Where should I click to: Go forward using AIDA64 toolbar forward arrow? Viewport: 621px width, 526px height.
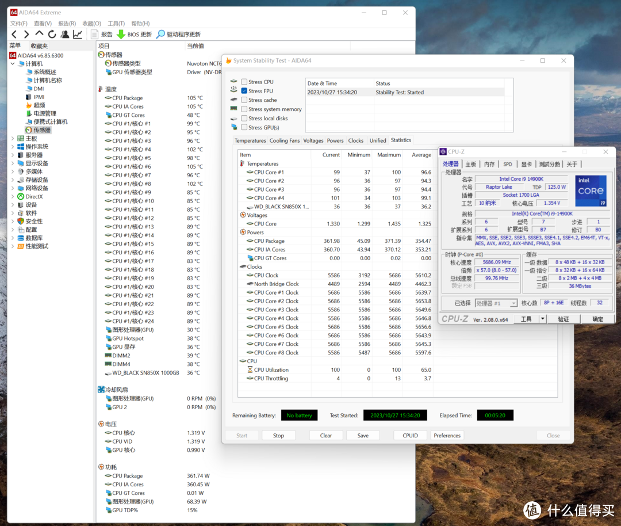26,35
